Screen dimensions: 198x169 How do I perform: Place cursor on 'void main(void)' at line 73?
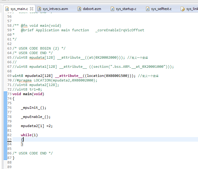click(28, 94)
